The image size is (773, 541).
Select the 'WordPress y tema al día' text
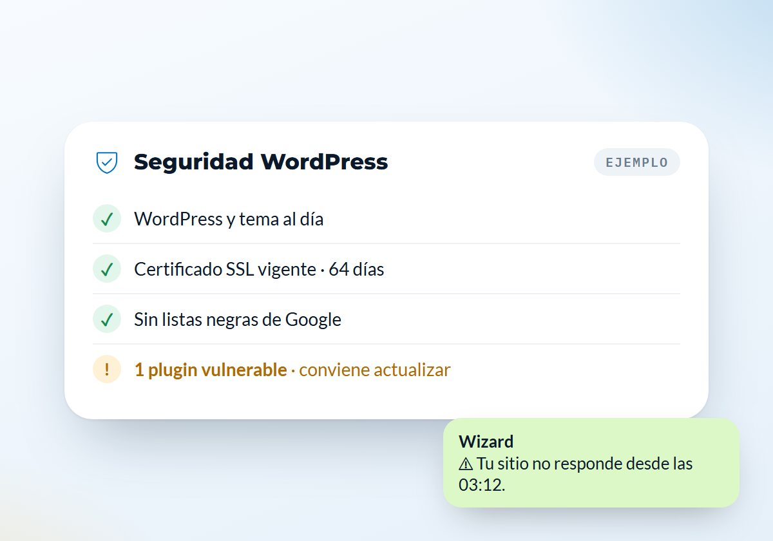point(229,219)
